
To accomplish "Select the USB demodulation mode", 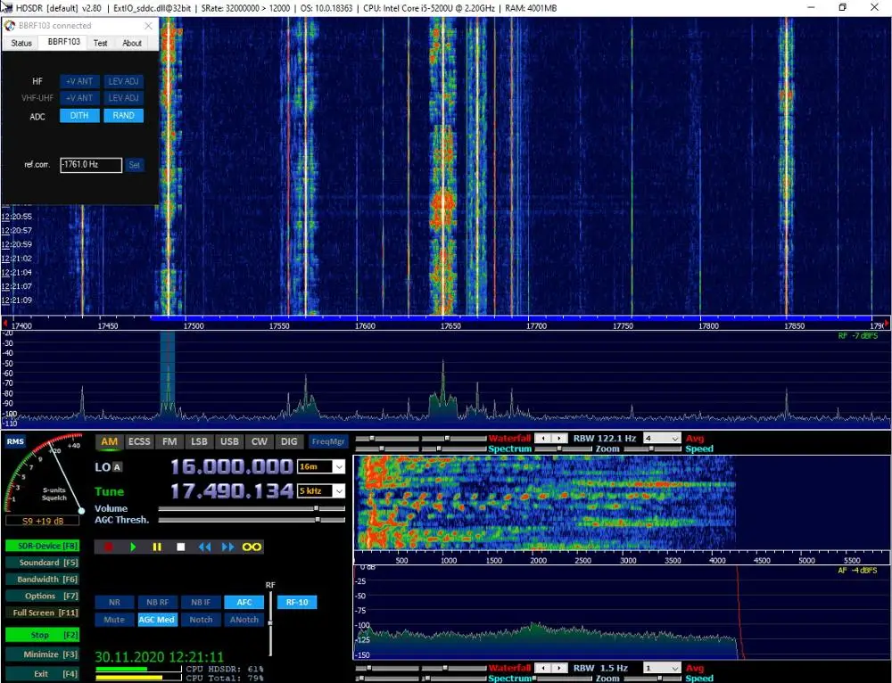I will click(x=229, y=441).
